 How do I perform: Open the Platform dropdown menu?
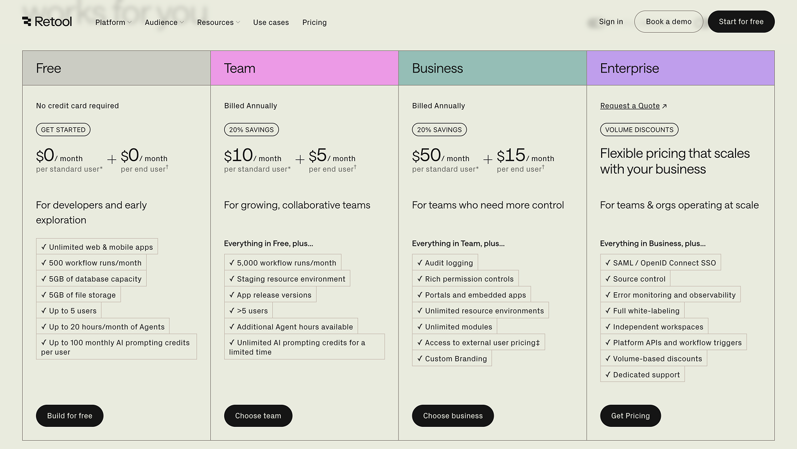(x=113, y=22)
